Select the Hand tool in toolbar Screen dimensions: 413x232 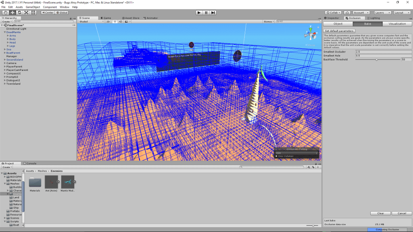click(x=5, y=12)
